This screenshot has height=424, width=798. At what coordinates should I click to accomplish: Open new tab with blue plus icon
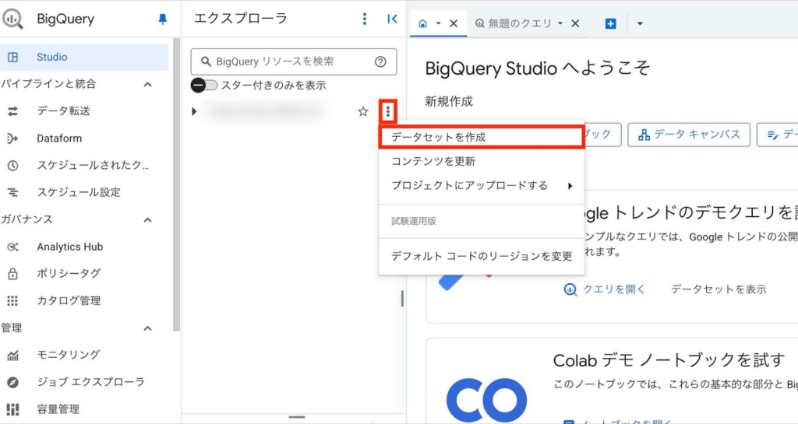tap(611, 23)
